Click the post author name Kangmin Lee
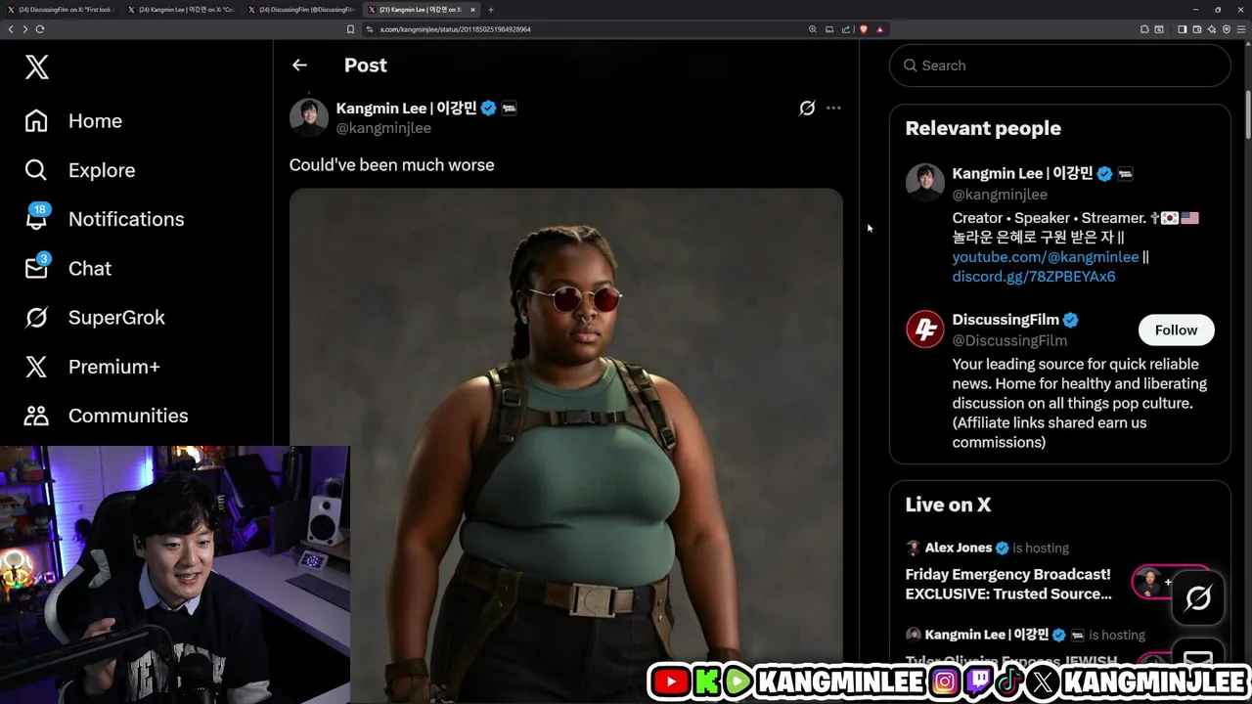This screenshot has height=704, width=1252. coord(406,108)
